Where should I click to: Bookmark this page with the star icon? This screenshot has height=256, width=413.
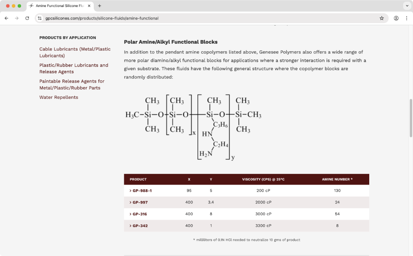tap(382, 18)
